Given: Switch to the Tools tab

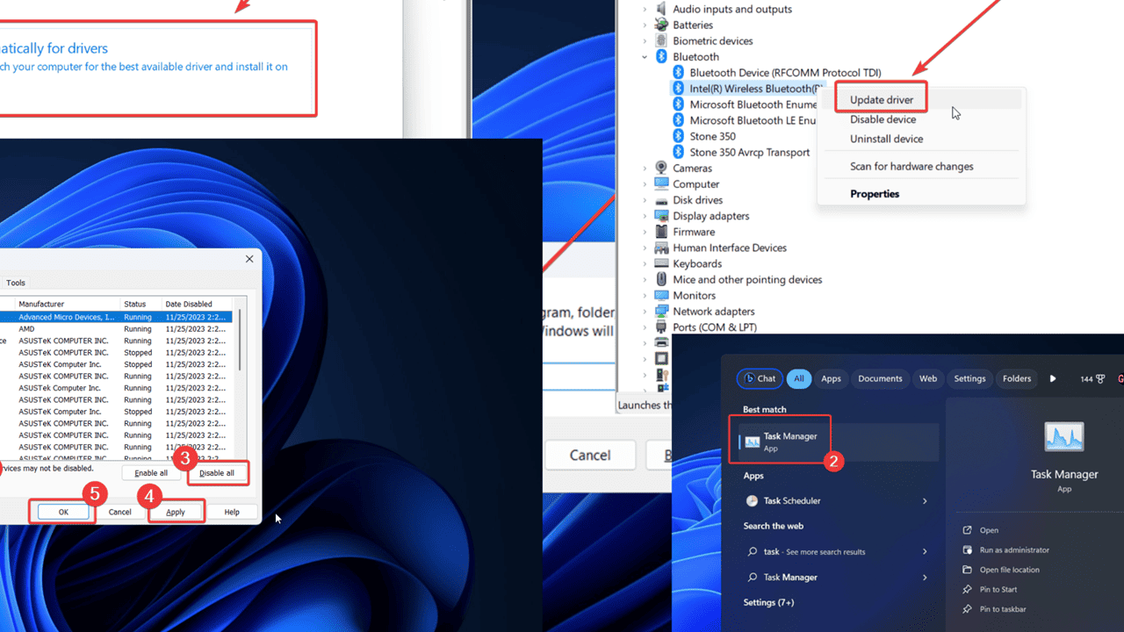Looking at the screenshot, I should point(16,283).
